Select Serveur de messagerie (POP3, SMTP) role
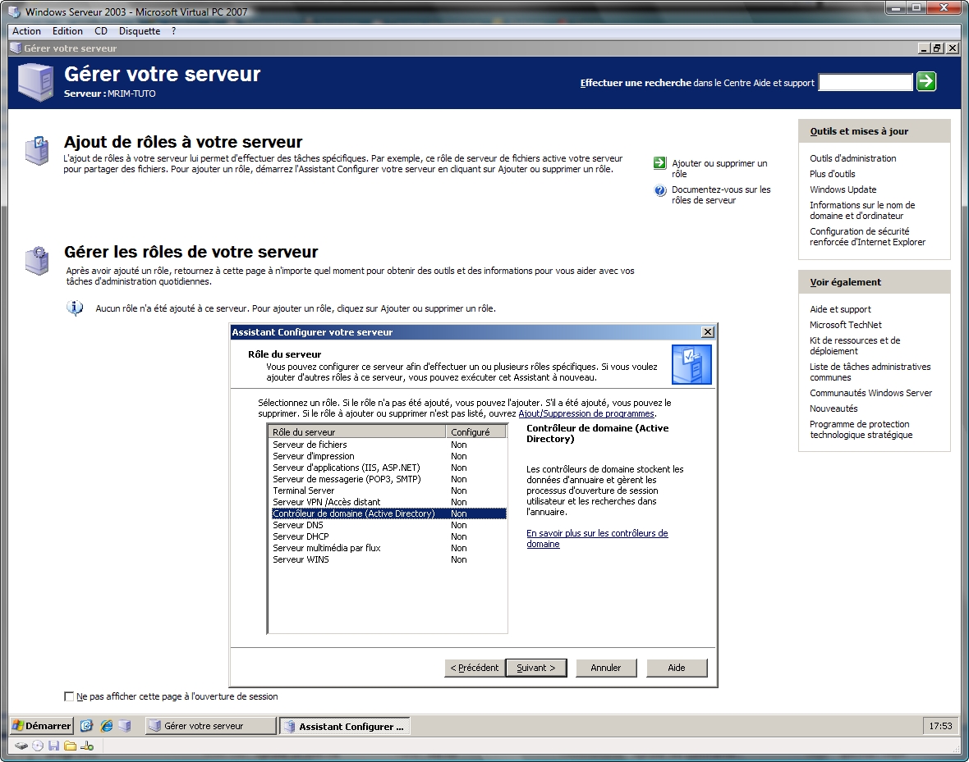 click(388, 479)
